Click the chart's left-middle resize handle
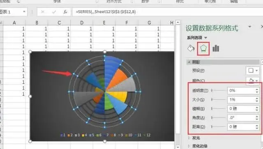Image resolution: width=263 pixels, height=149 pixels. [30, 96]
